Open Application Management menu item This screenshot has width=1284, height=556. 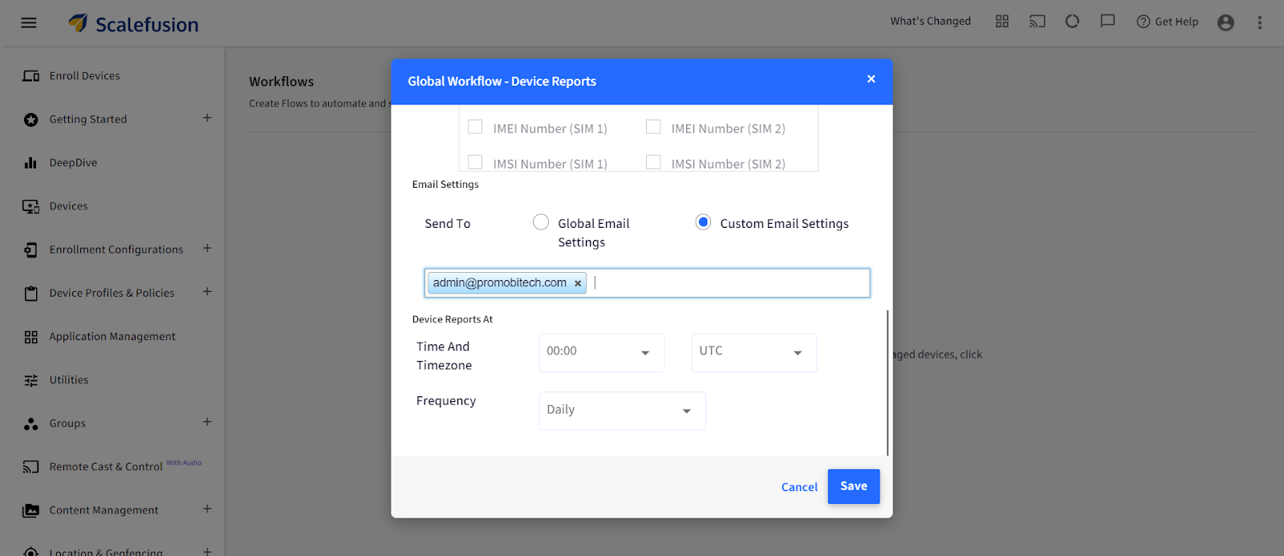click(112, 337)
